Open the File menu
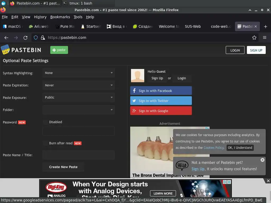The image size is (271, 203). point(5,17)
